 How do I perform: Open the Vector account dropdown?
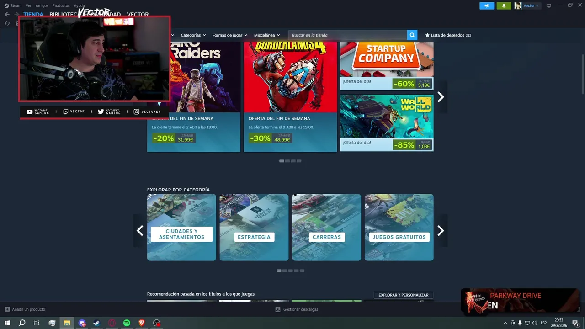(531, 5)
